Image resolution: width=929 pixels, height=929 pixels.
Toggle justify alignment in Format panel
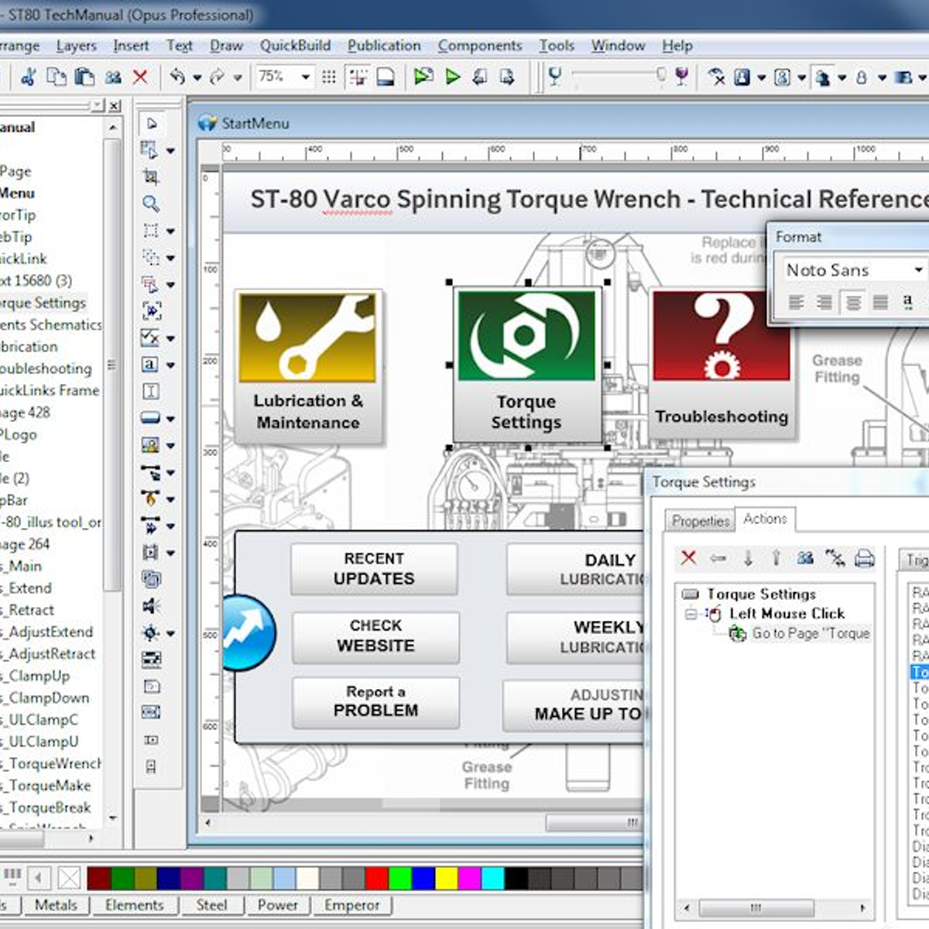point(880,303)
